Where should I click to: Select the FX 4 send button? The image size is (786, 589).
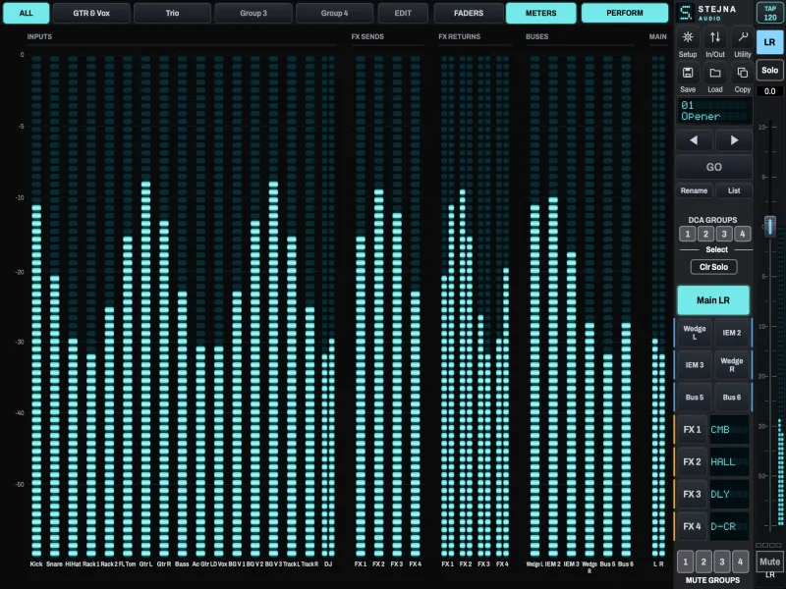pos(692,526)
